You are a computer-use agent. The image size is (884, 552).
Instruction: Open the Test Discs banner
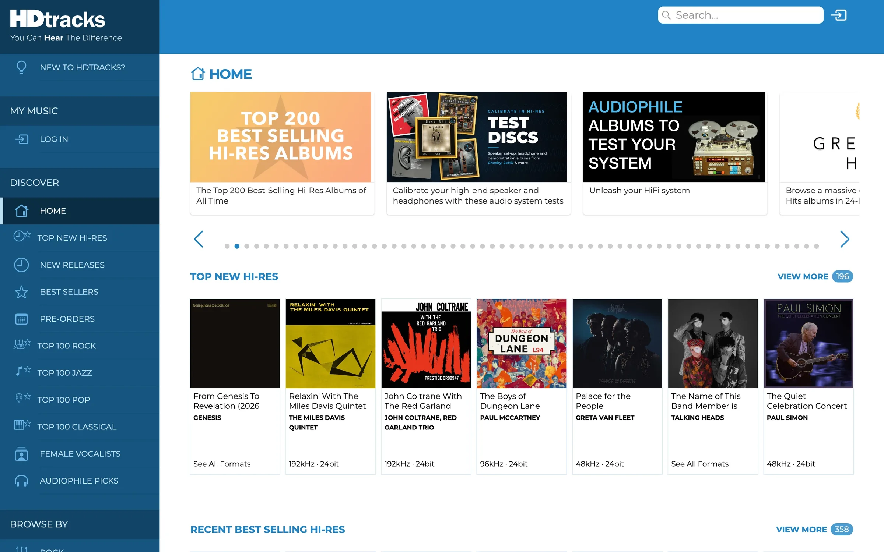click(477, 137)
